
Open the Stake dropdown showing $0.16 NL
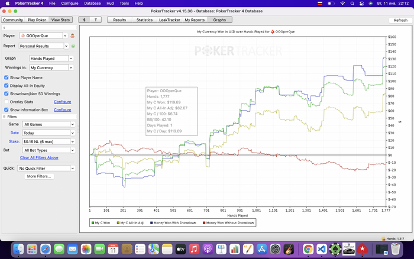click(48, 141)
